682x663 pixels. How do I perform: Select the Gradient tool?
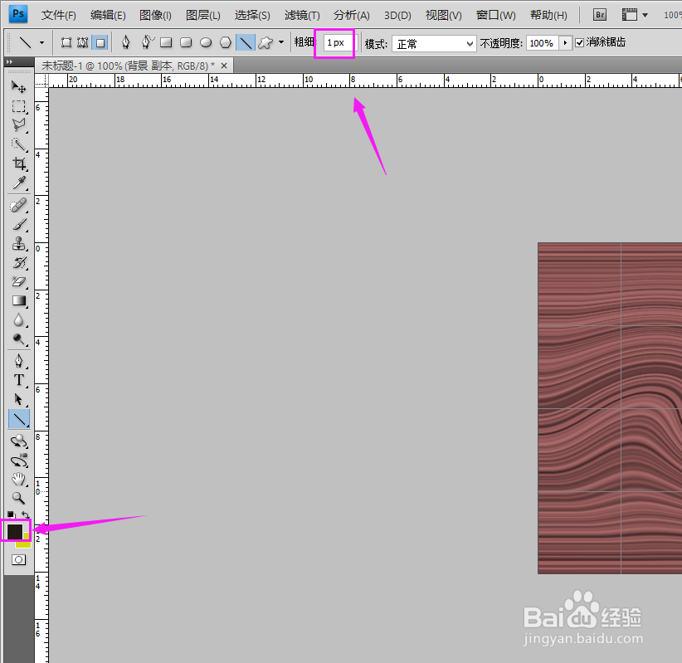tap(18, 301)
